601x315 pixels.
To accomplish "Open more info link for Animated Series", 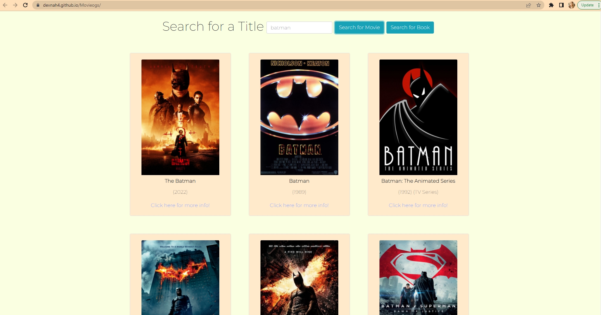I will [x=418, y=205].
